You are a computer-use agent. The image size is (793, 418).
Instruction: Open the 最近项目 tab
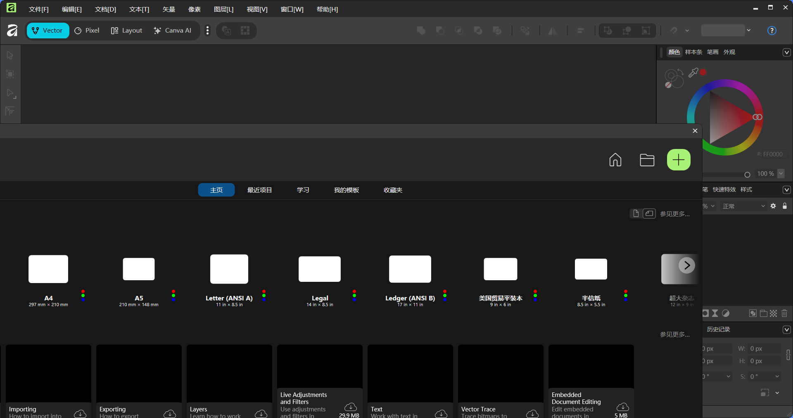coord(259,190)
